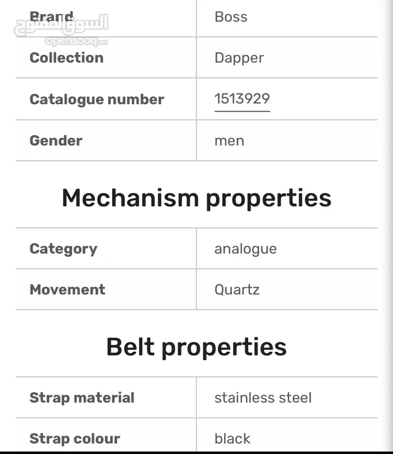Image resolution: width=393 pixels, height=454 pixels.
Task: Select the men gender value
Action: 229,141
